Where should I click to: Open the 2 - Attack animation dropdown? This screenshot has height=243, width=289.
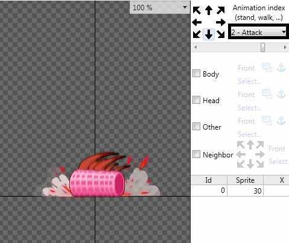tap(258, 32)
